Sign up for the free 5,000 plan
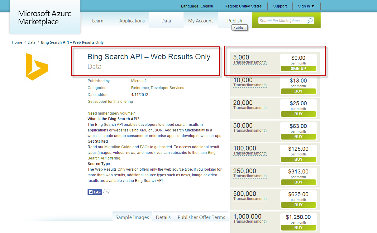The height and width of the screenshot is (233, 377). 298,69
